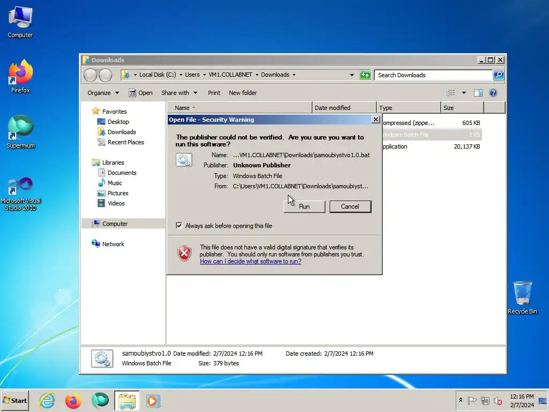This screenshot has height=412, width=549.
Task: Expand the VM1.COLLABNET breadcrumb arrow
Action: [x=257, y=75]
